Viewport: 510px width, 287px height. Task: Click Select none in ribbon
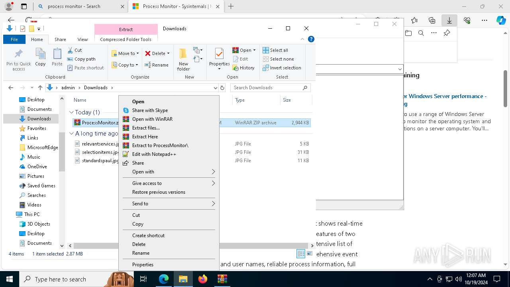click(x=278, y=59)
